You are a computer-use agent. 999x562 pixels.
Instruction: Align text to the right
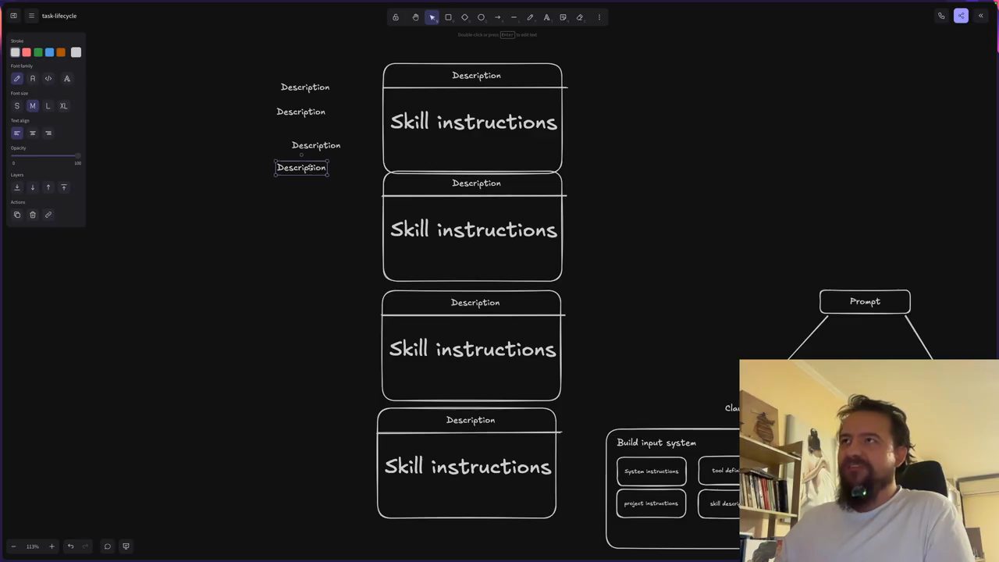click(x=48, y=133)
